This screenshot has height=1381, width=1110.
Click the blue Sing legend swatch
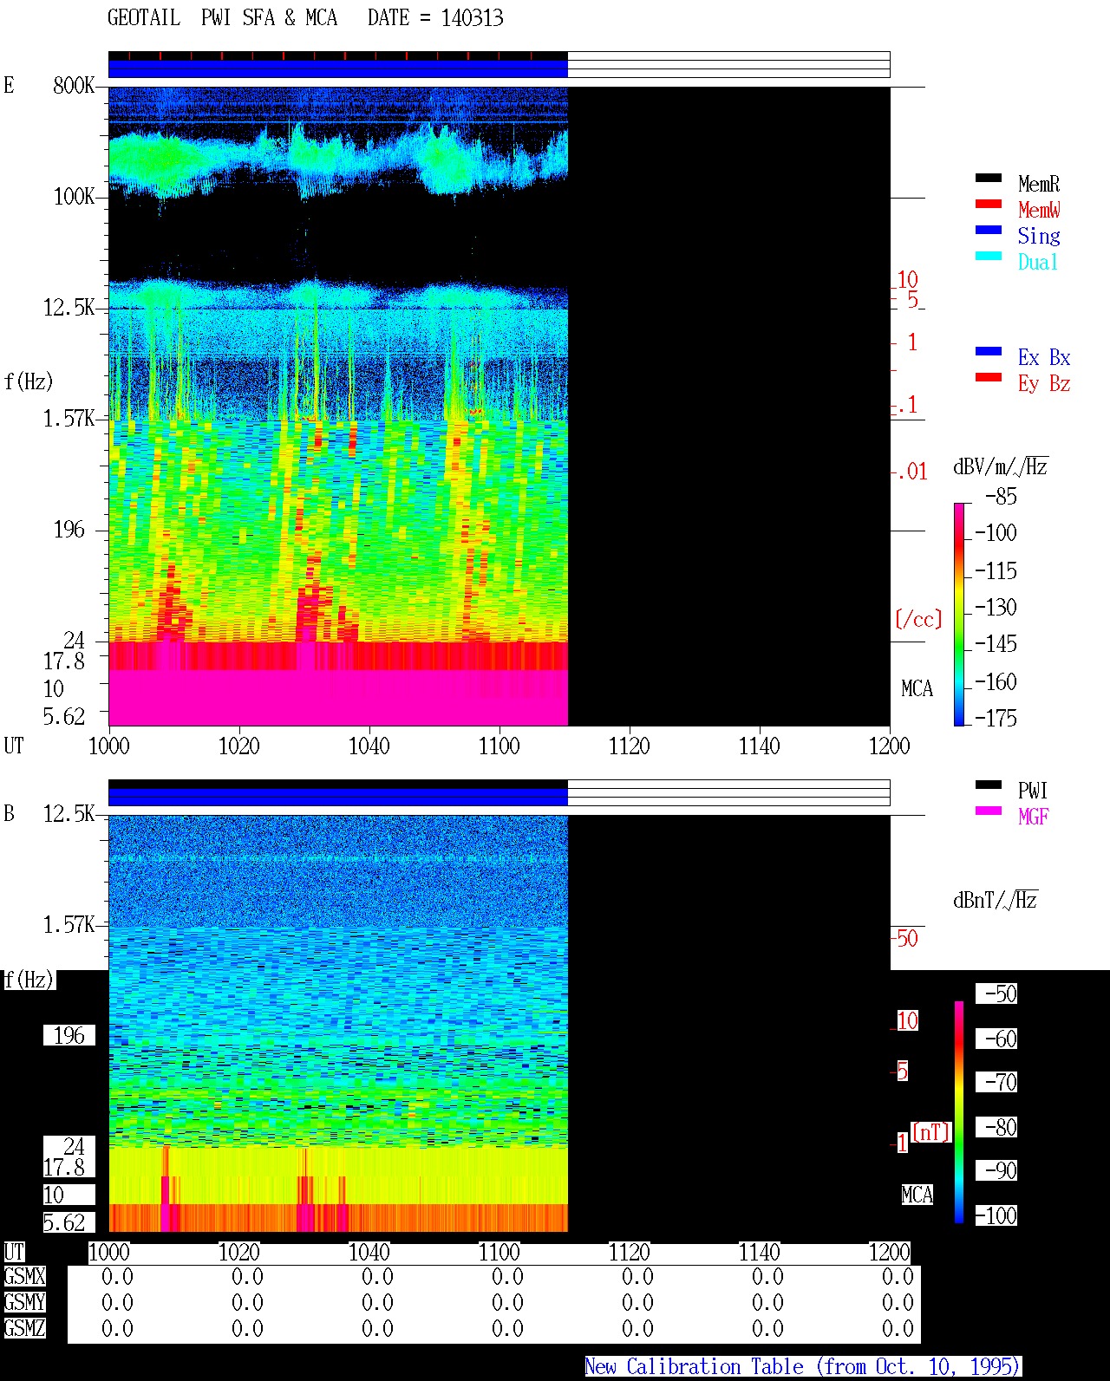pos(989,230)
